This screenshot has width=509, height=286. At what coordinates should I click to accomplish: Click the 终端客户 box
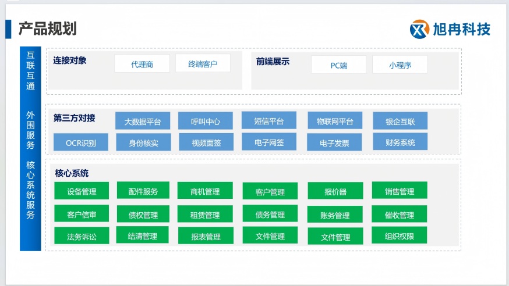(203, 64)
